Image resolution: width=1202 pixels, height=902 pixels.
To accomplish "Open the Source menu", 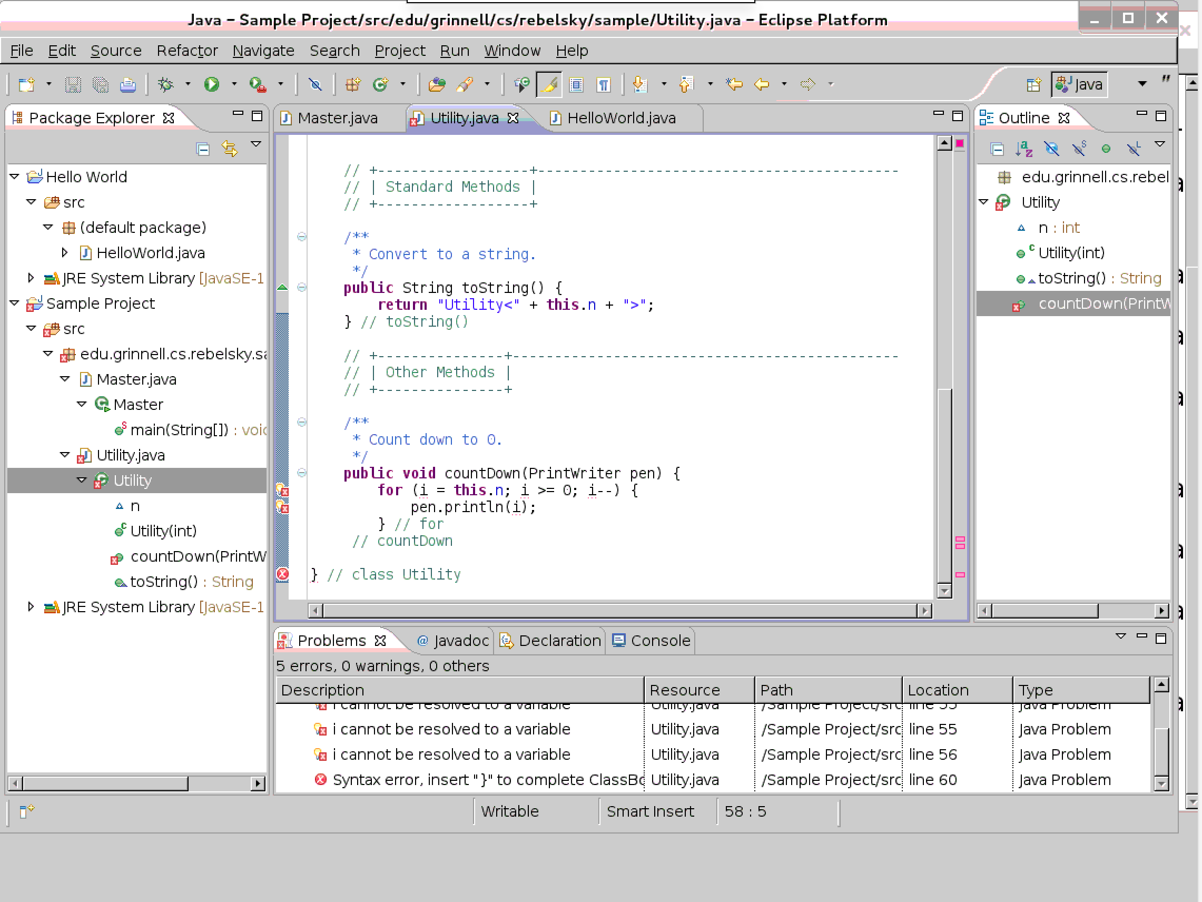I will tap(116, 51).
